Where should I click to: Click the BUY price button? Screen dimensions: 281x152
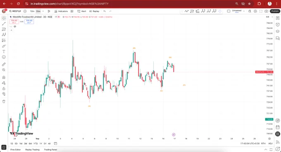point(29,21)
